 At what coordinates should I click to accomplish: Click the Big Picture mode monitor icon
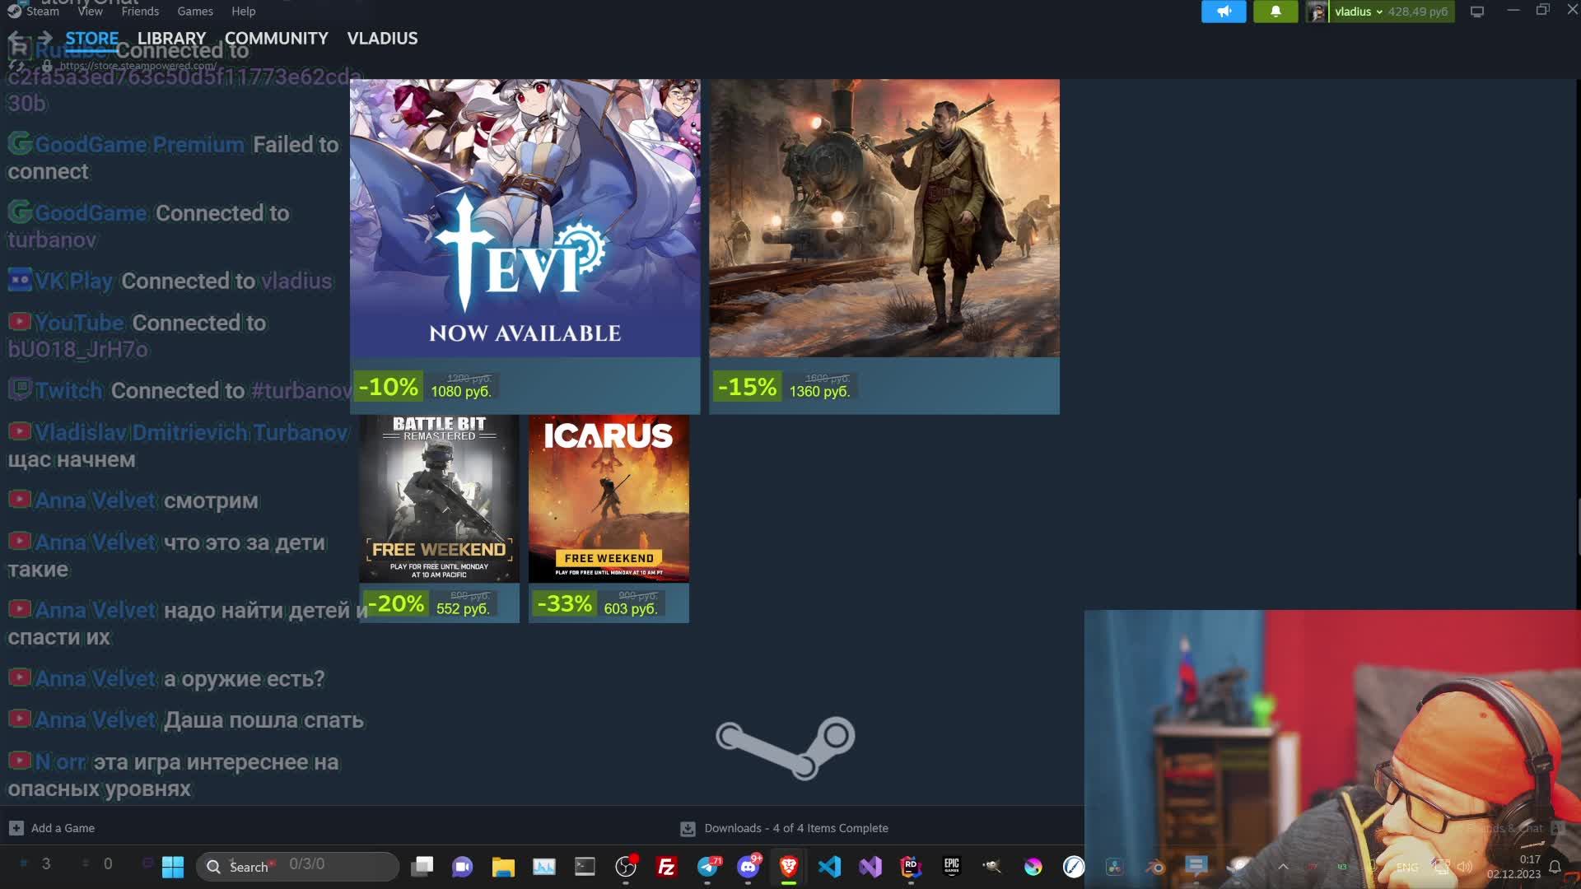tap(1477, 12)
